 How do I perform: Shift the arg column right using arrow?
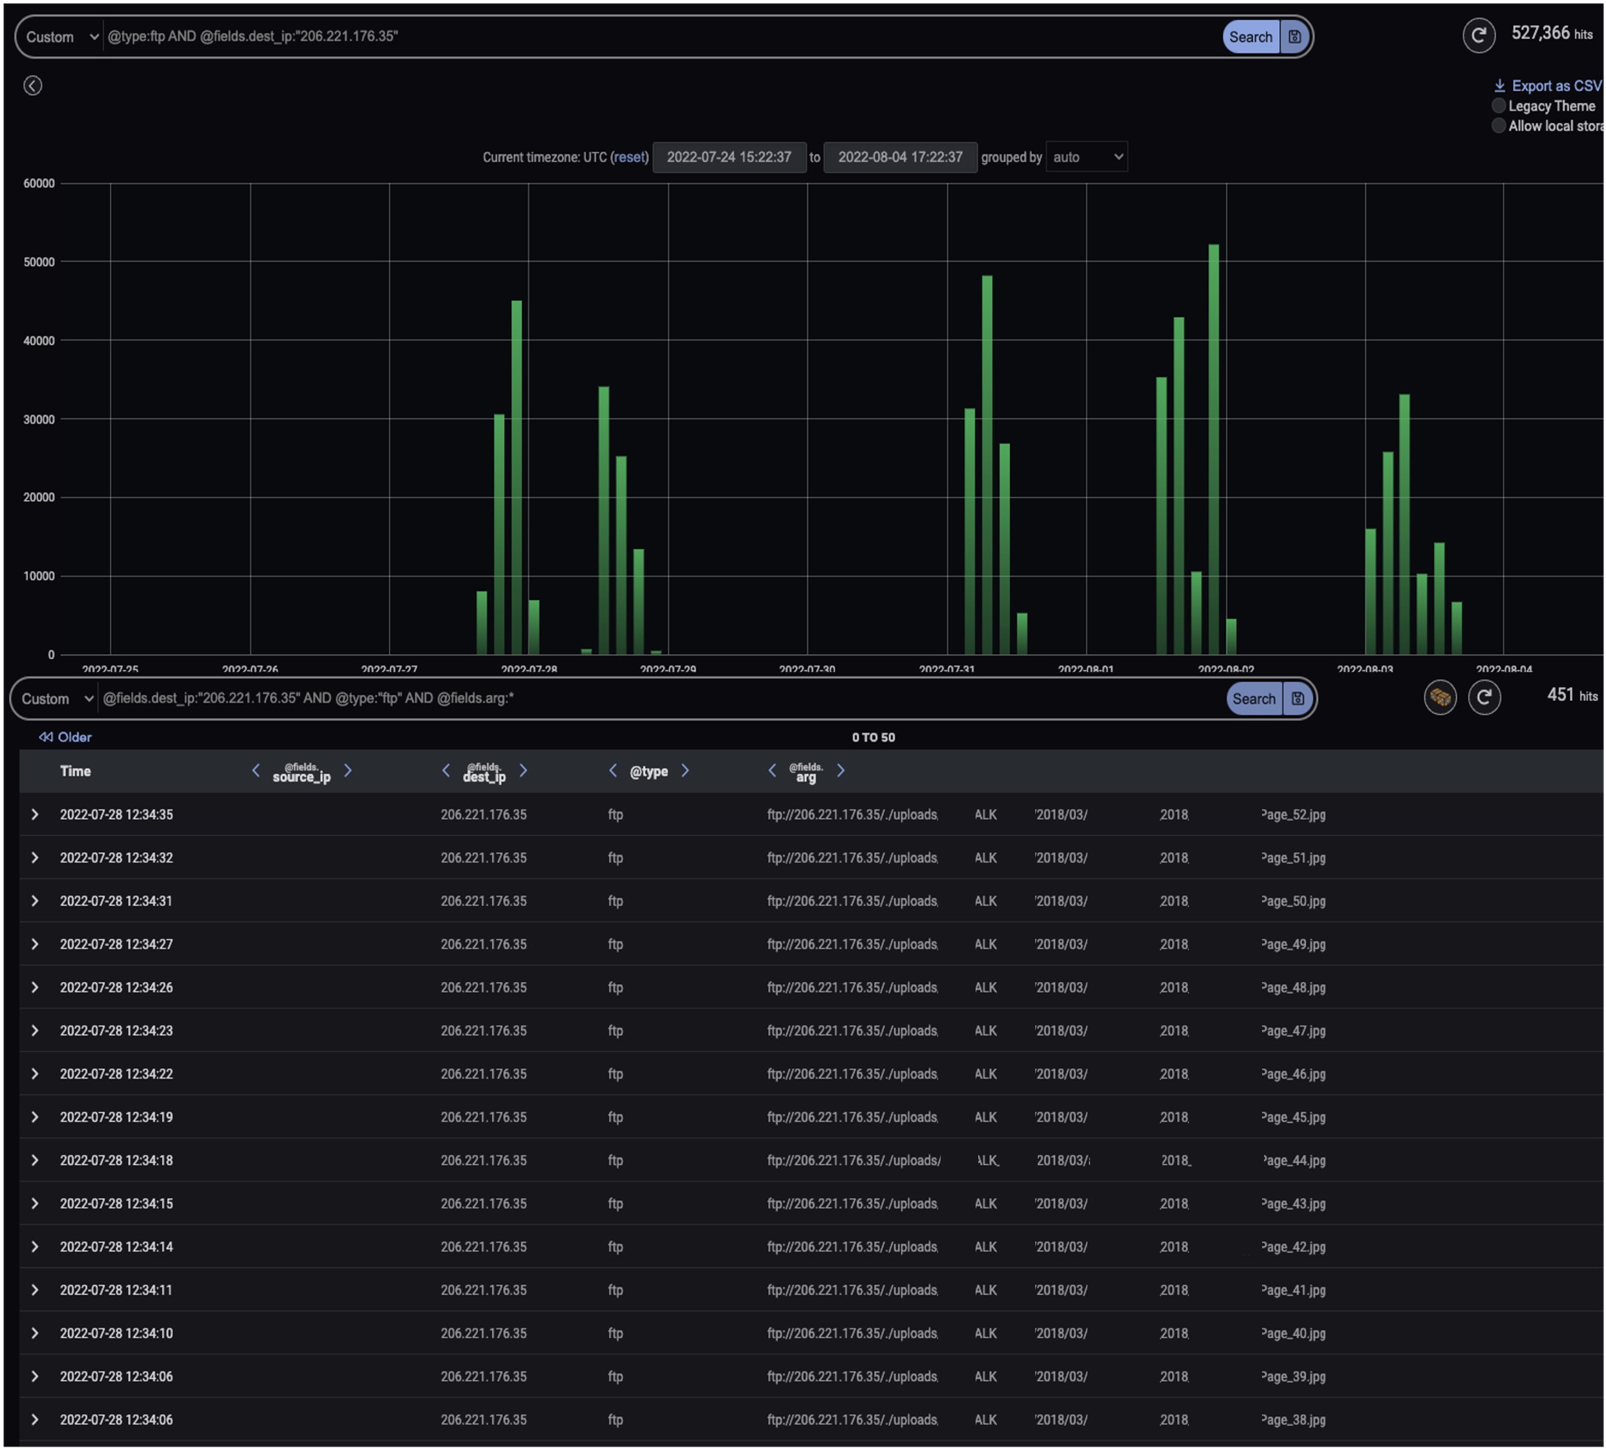click(840, 771)
